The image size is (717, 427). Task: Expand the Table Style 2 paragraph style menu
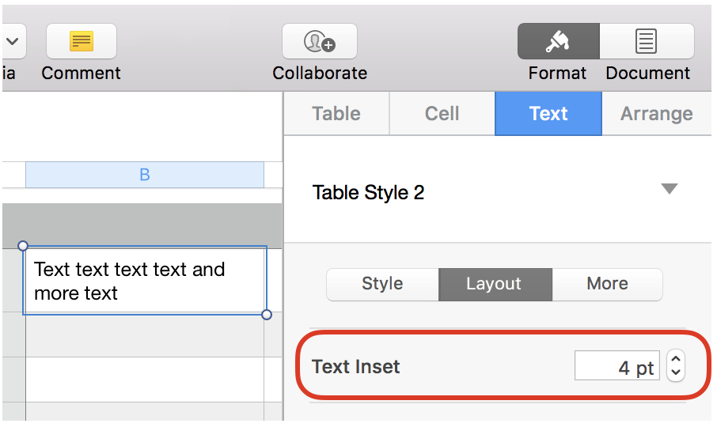tap(670, 190)
